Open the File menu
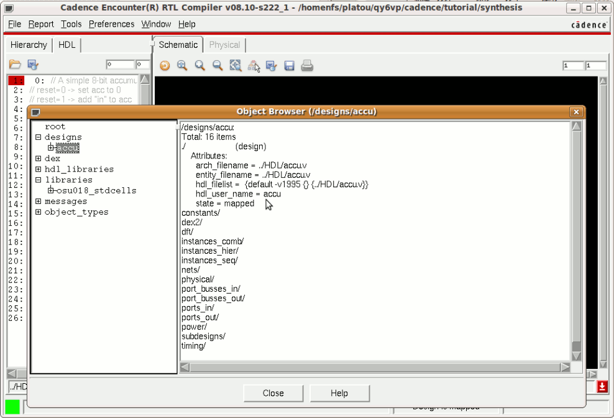This screenshot has height=418, width=614. point(14,24)
